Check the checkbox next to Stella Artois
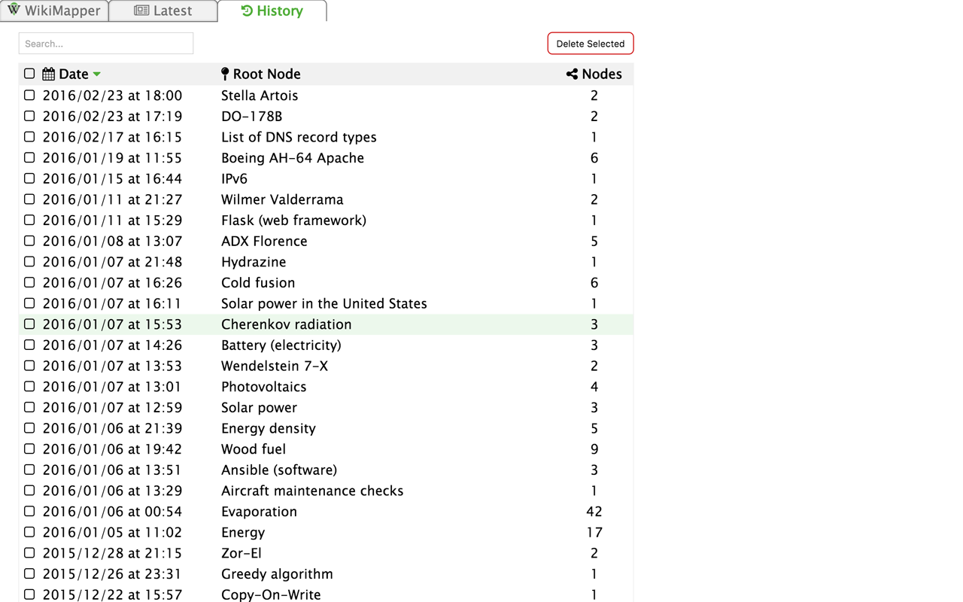Image resolution: width=963 pixels, height=602 pixels. 29,95
